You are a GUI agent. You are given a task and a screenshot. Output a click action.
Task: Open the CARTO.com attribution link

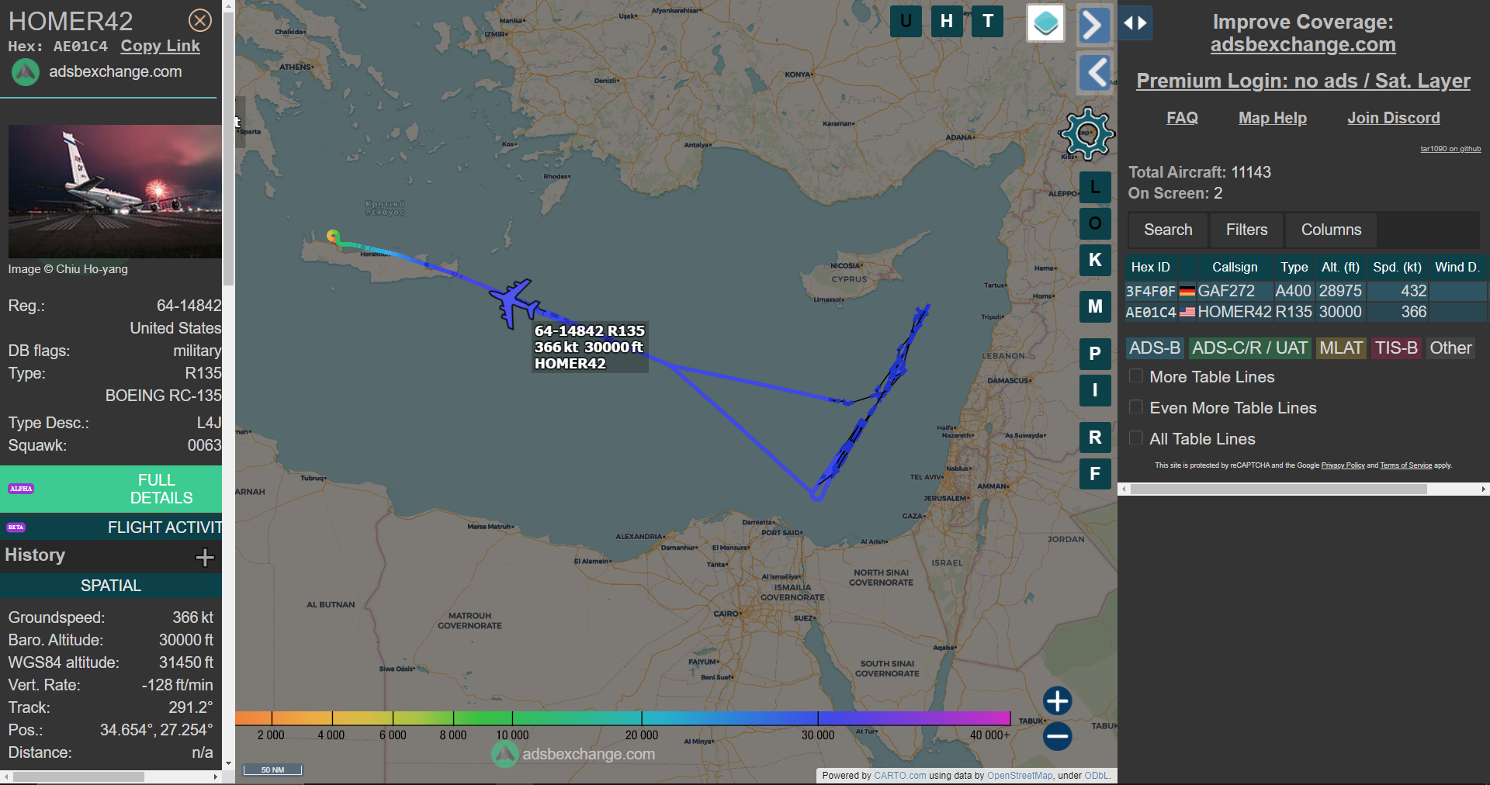click(899, 776)
